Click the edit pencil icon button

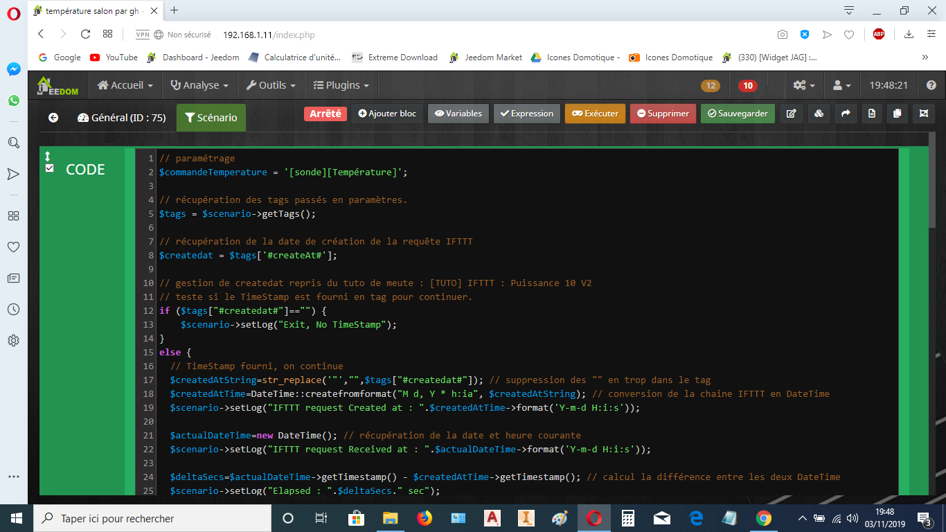click(x=792, y=114)
